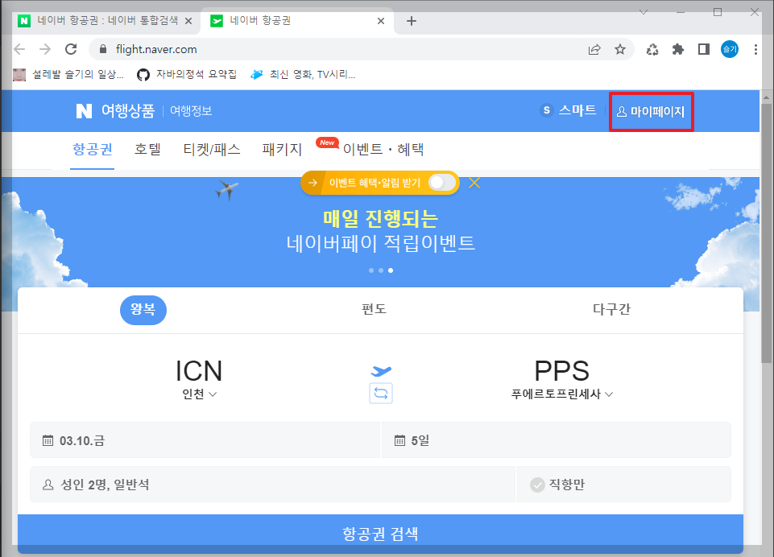Click the return calendar icon by 5일
The height and width of the screenshot is (557, 774).
click(x=399, y=440)
